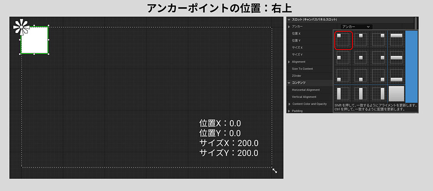
Task: Select the white widget in the canvas
Action: point(35,41)
